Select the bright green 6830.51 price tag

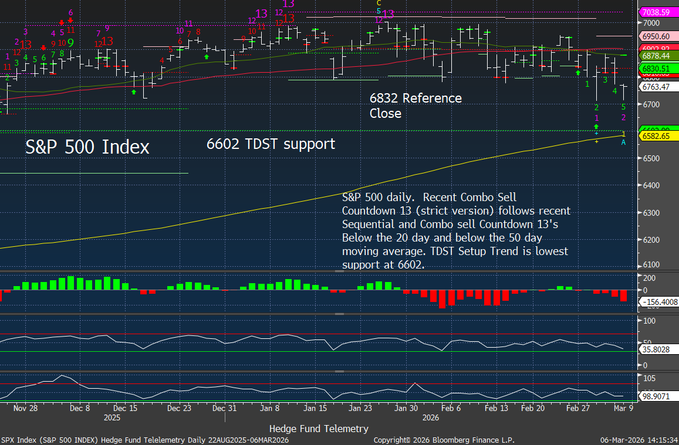coord(657,68)
